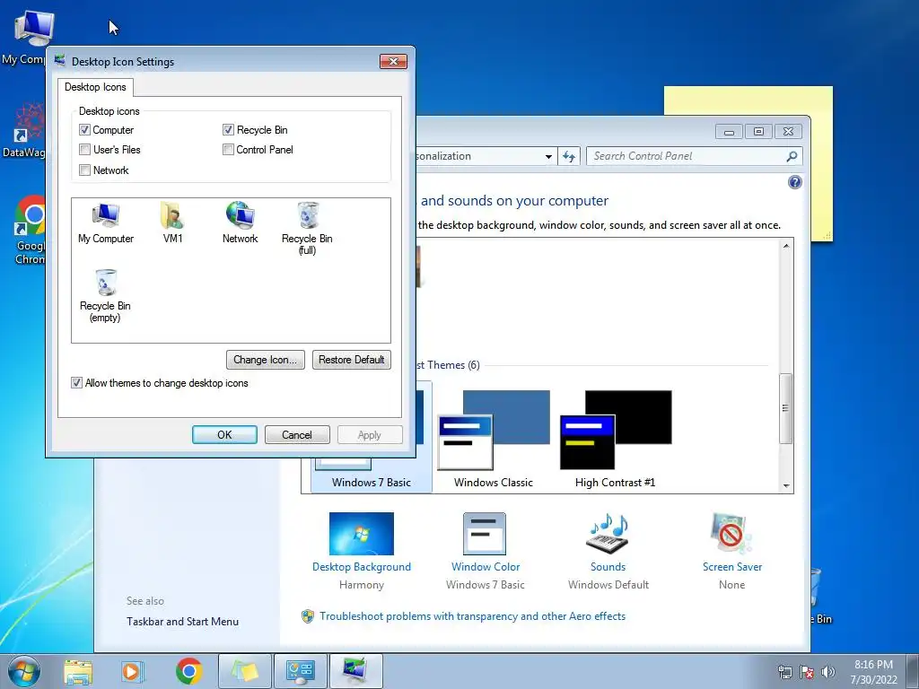Click the search magnifier icon
This screenshot has height=689, width=919.
tap(792, 156)
